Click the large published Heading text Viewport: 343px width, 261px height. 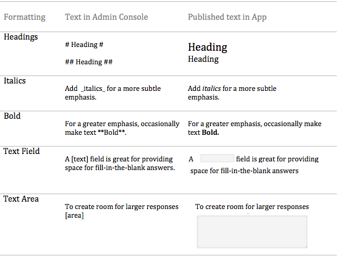[208, 47]
